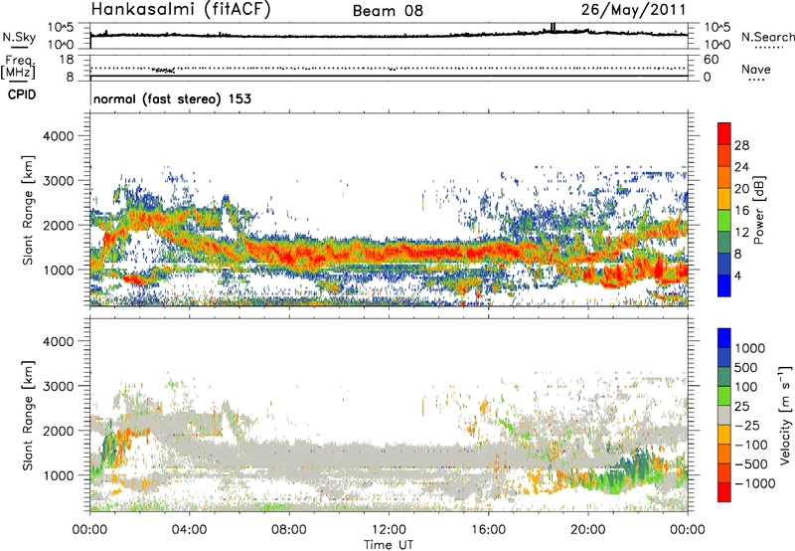The image size is (795, 551).
Task: Click the 4000 tick of power panel range axis
Action: tap(58, 136)
